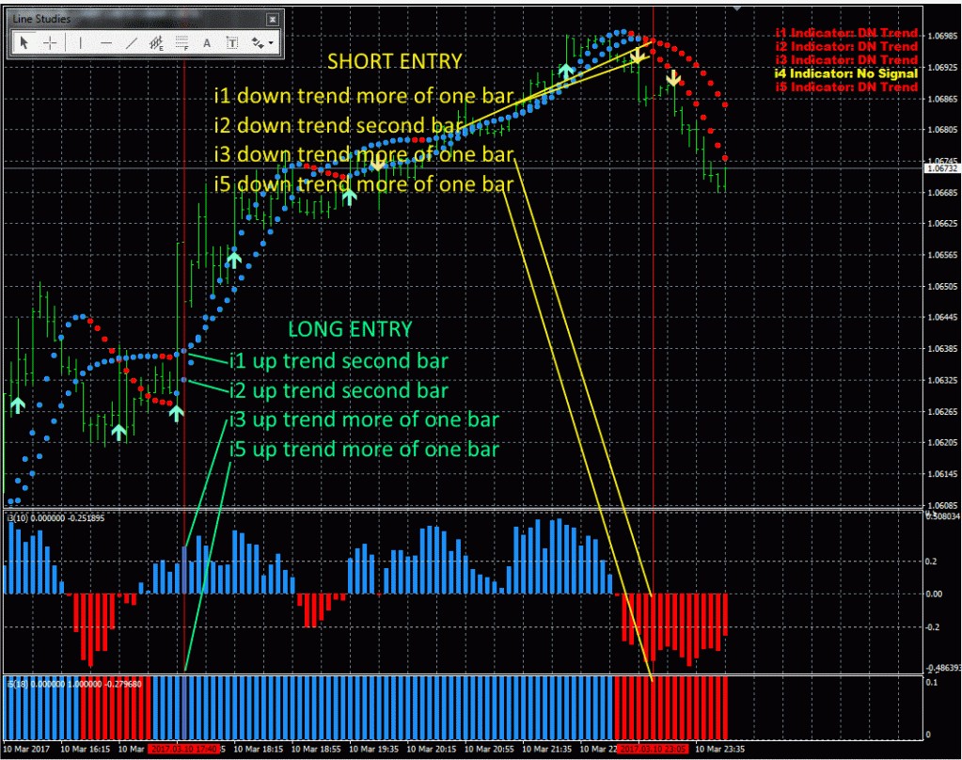Click the '10 Mar 23:35' time axis label
962x760 pixels.
(719, 749)
